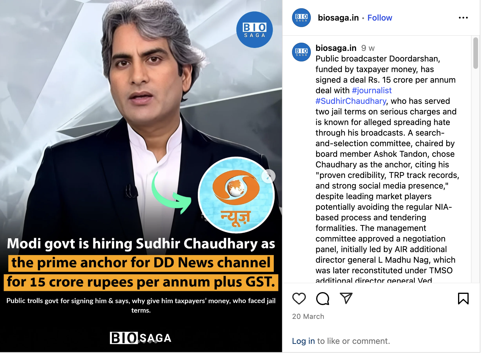This screenshot has height=353, width=481.
Task: Click the caption panel scrollbar thumb
Action: tap(476, 53)
